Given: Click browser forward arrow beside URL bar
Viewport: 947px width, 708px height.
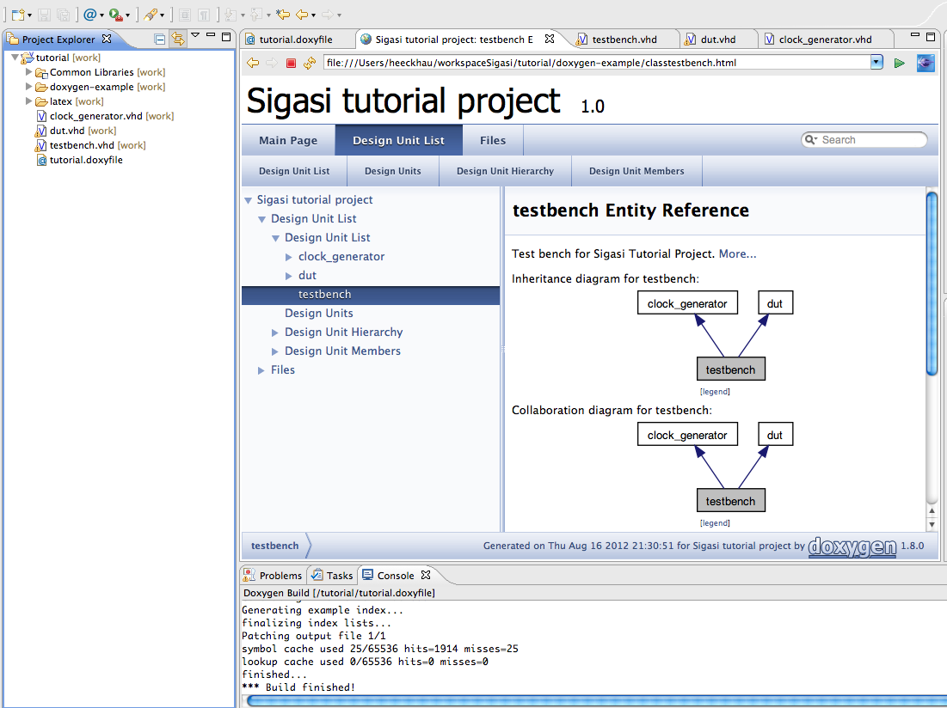Looking at the screenshot, I should (x=272, y=63).
